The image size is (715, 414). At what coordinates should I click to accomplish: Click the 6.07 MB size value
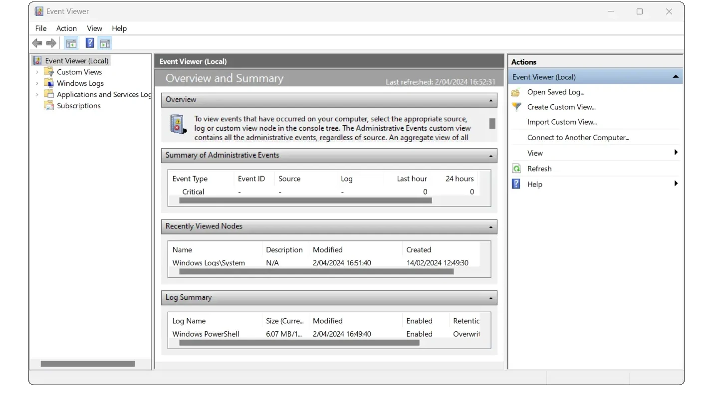coord(283,334)
